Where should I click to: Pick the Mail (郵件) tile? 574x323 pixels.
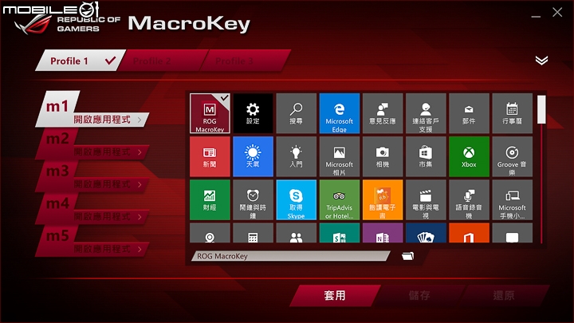[469, 113]
